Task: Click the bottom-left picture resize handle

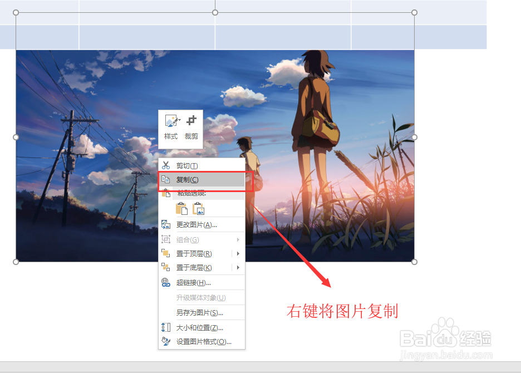Action: point(16,262)
